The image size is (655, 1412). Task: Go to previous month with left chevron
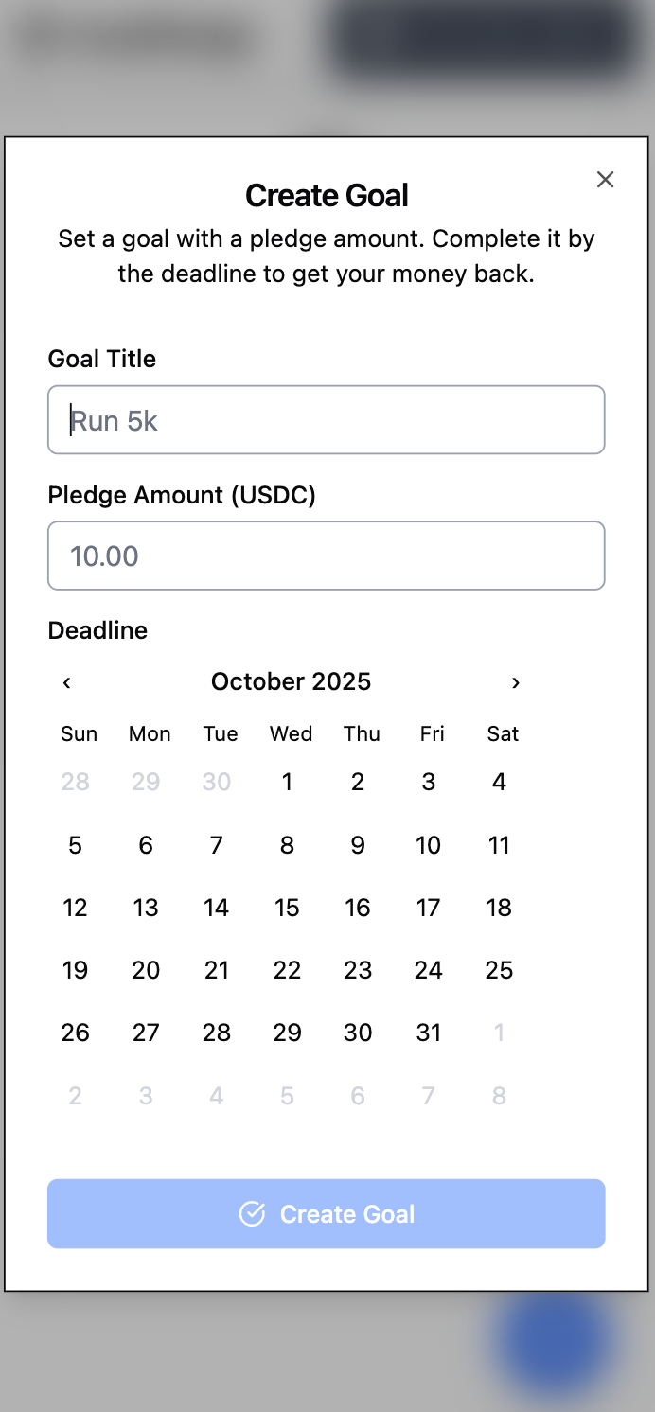click(x=66, y=682)
